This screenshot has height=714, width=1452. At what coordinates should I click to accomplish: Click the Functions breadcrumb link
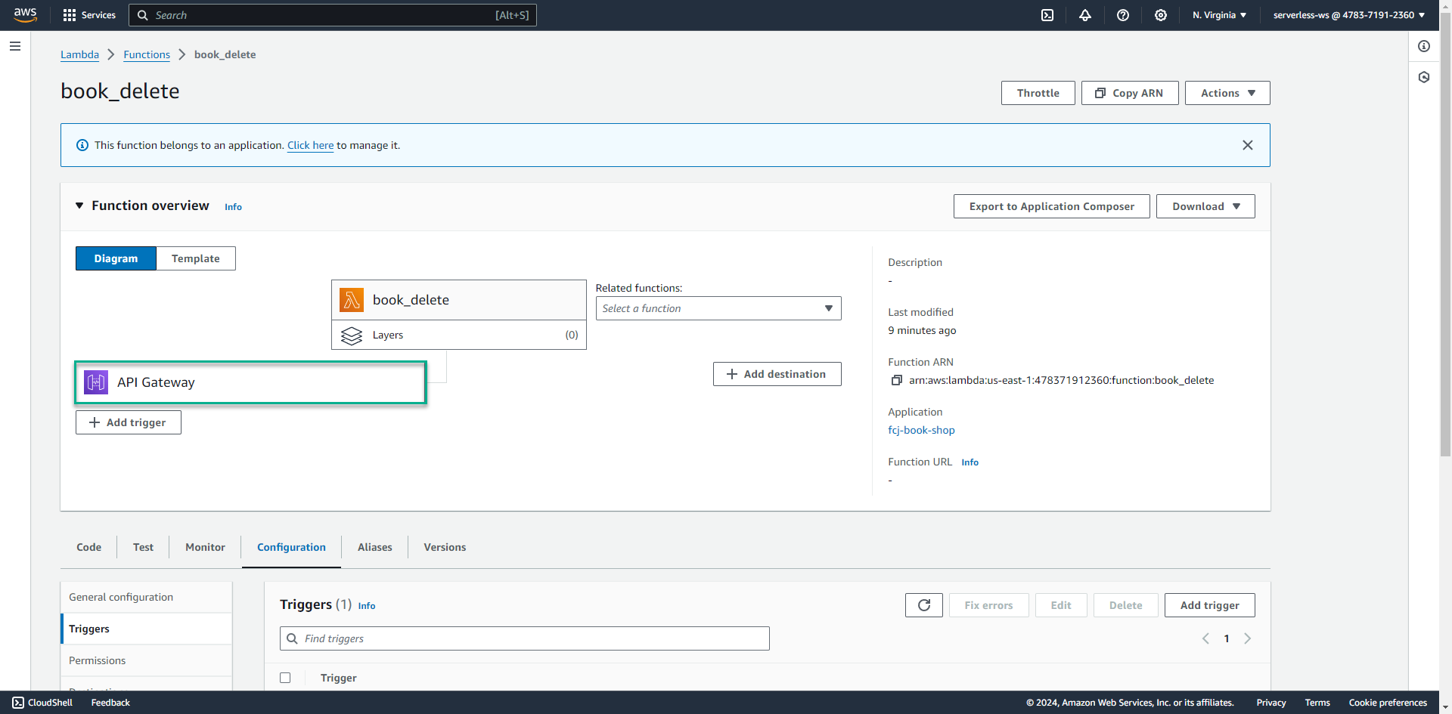147,54
